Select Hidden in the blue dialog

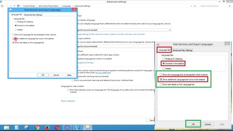click(x=16, y=30)
